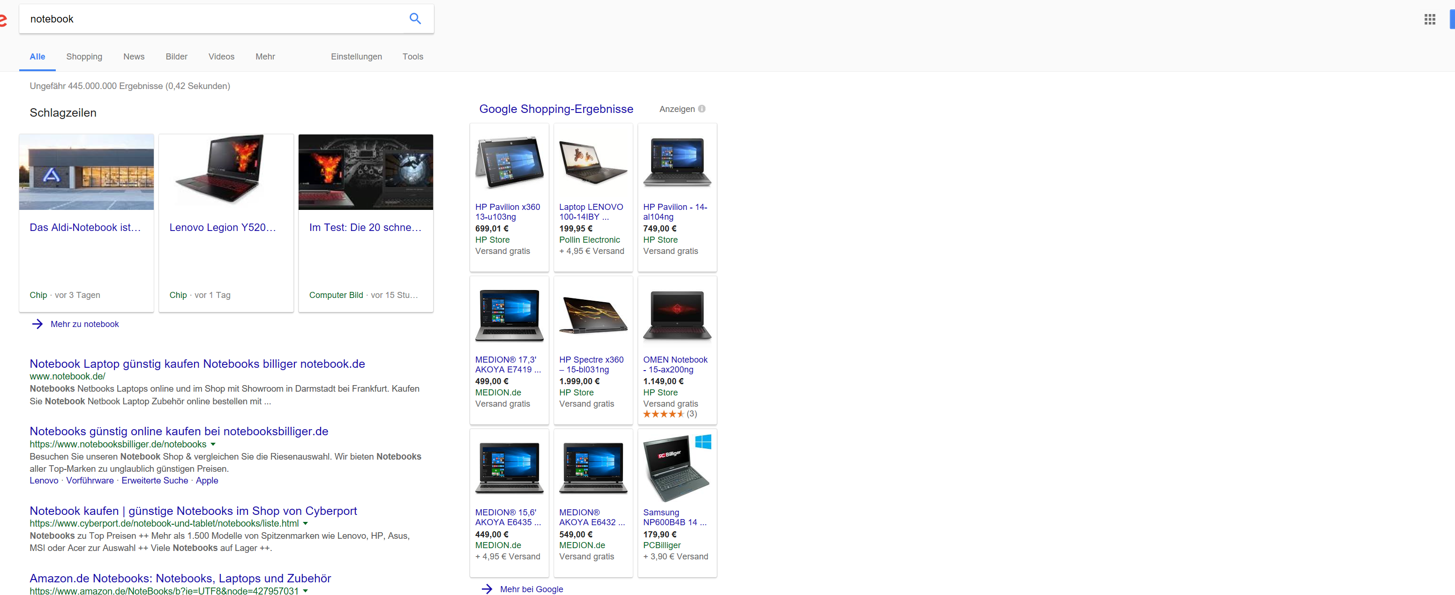Click the Google Shopping-Ergebnisse heading link

pyautogui.click(x=556, y=109)
